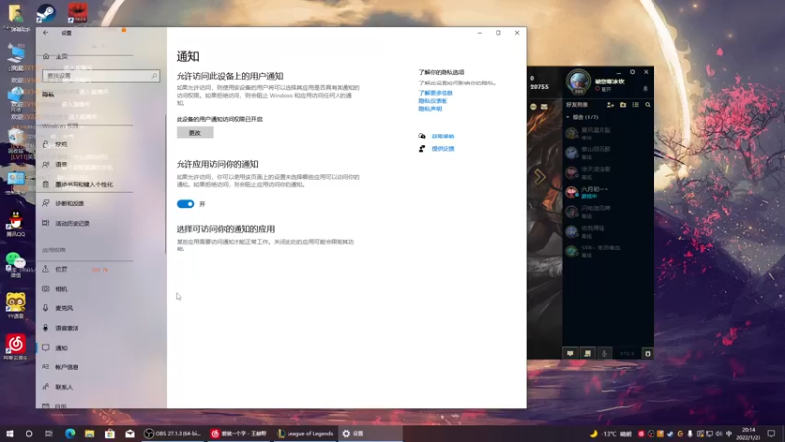Open the 隐私声明 link
Viewport: 785px width, 442px height.
pos(430,109)
